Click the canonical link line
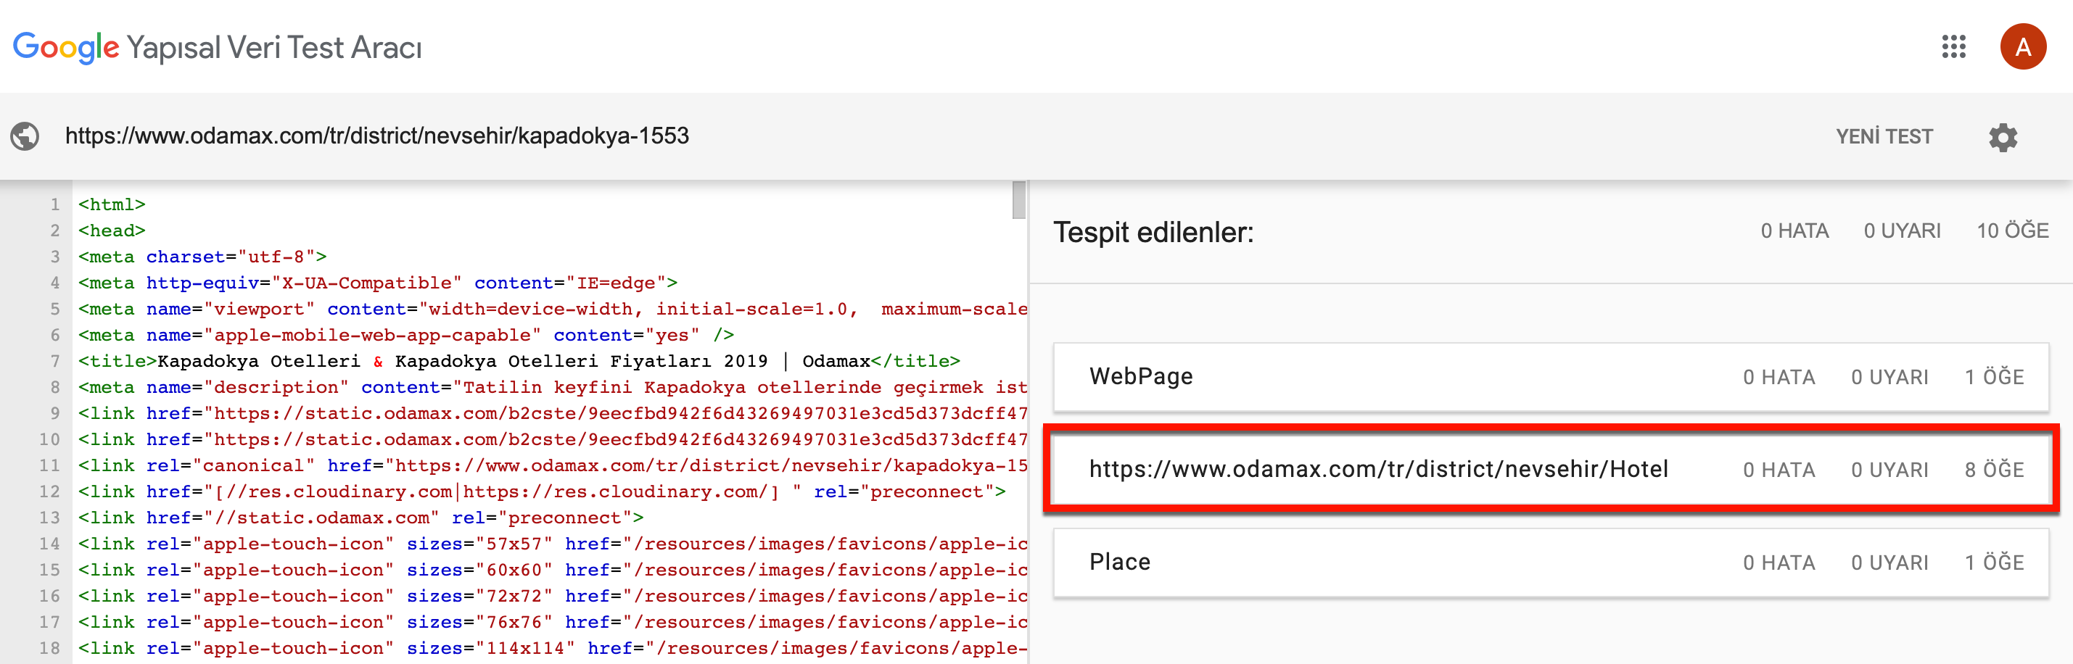Screen dimensions: 2073x664 coord(553,465)
